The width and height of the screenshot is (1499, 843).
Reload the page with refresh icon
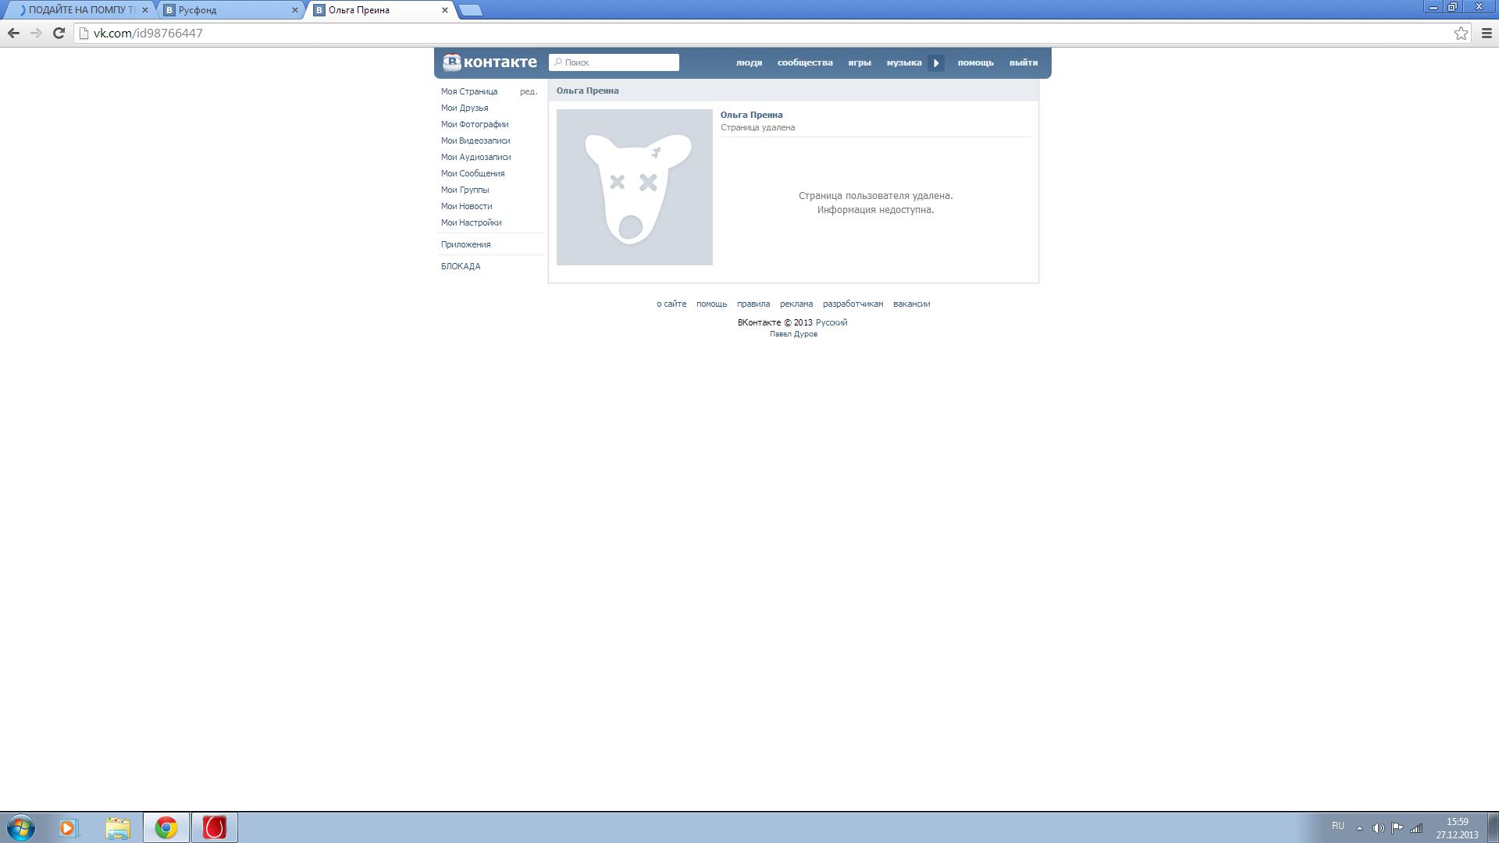[59, 33]
